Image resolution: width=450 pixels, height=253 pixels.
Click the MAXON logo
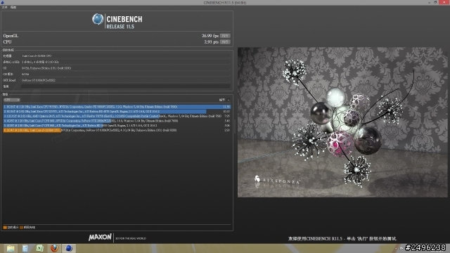click(x=100, y=238)
